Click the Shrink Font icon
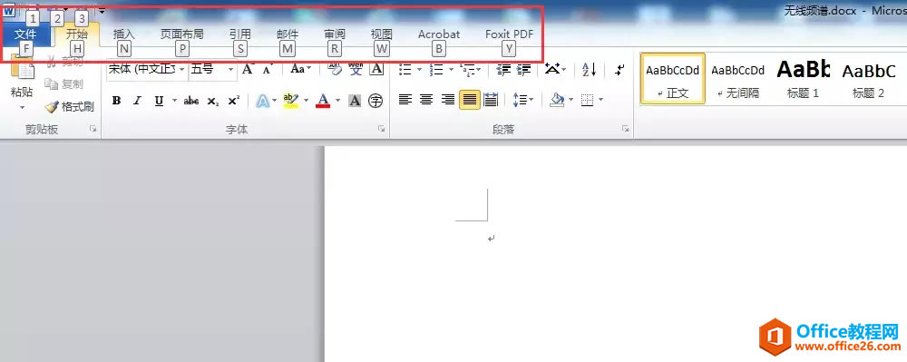907x362 pixels. tap(267, 70)
